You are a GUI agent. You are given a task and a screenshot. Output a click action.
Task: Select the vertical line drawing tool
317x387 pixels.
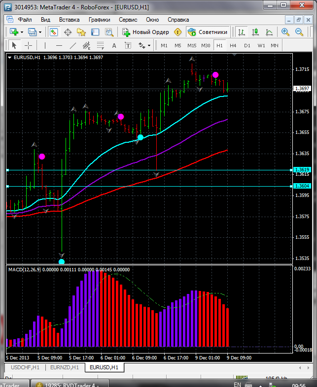pyautogui.click(x=45, y=45)
